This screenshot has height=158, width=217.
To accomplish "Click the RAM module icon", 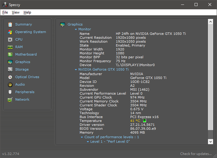I will [10, 47].
